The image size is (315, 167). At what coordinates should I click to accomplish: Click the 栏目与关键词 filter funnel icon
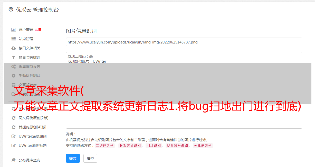(x=14, y=57)
